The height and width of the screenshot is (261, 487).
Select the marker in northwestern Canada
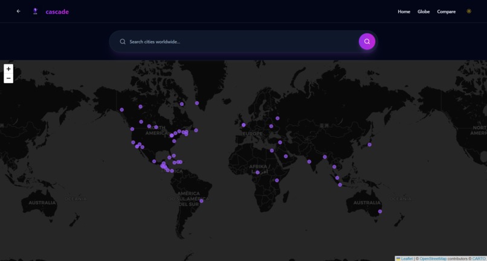[x=140, y=107]
